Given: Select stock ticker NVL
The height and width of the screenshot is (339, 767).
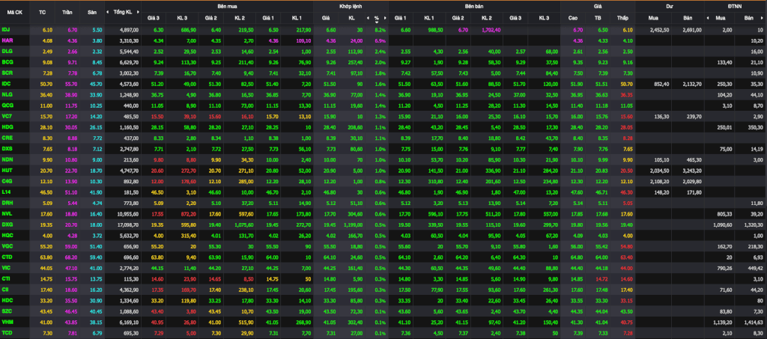Looking at the screenshot, I should tap(7, 213).
